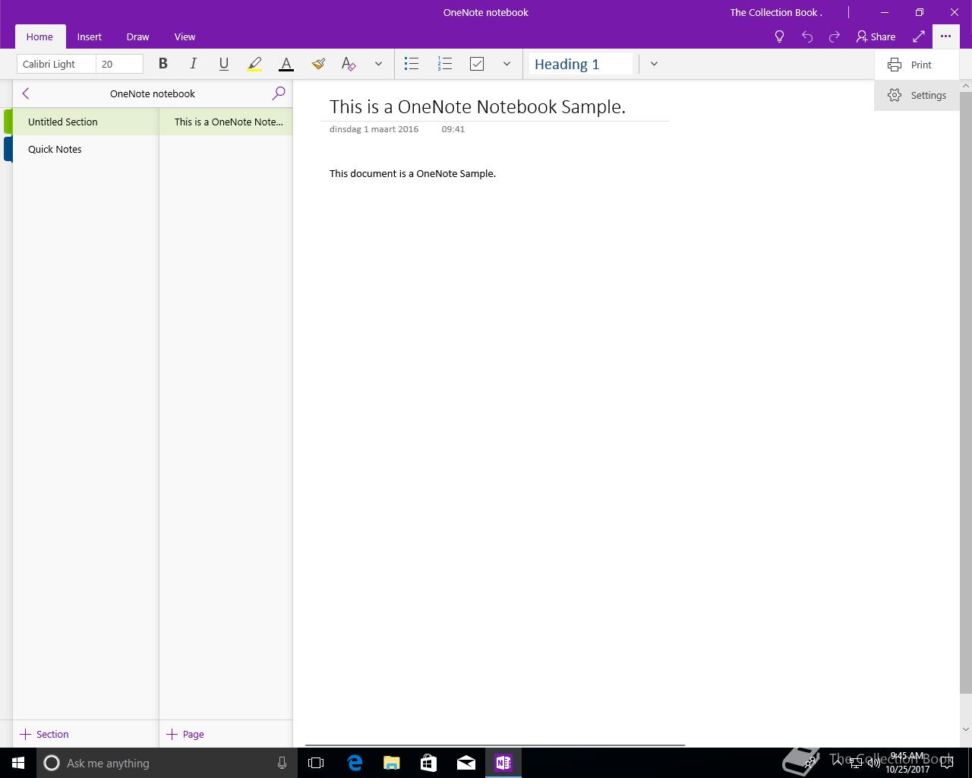Image resolution: width=972 pixels, height=778 pixels.
Task: Expand the styles dropdown arrow
Action: [x=654, y=64]
